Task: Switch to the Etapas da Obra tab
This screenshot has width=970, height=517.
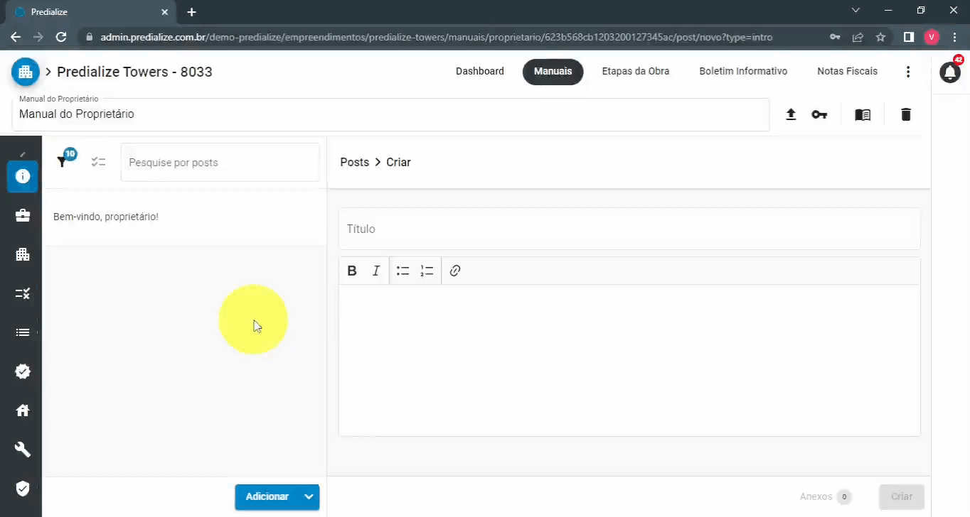Action: tap(635, 71)
